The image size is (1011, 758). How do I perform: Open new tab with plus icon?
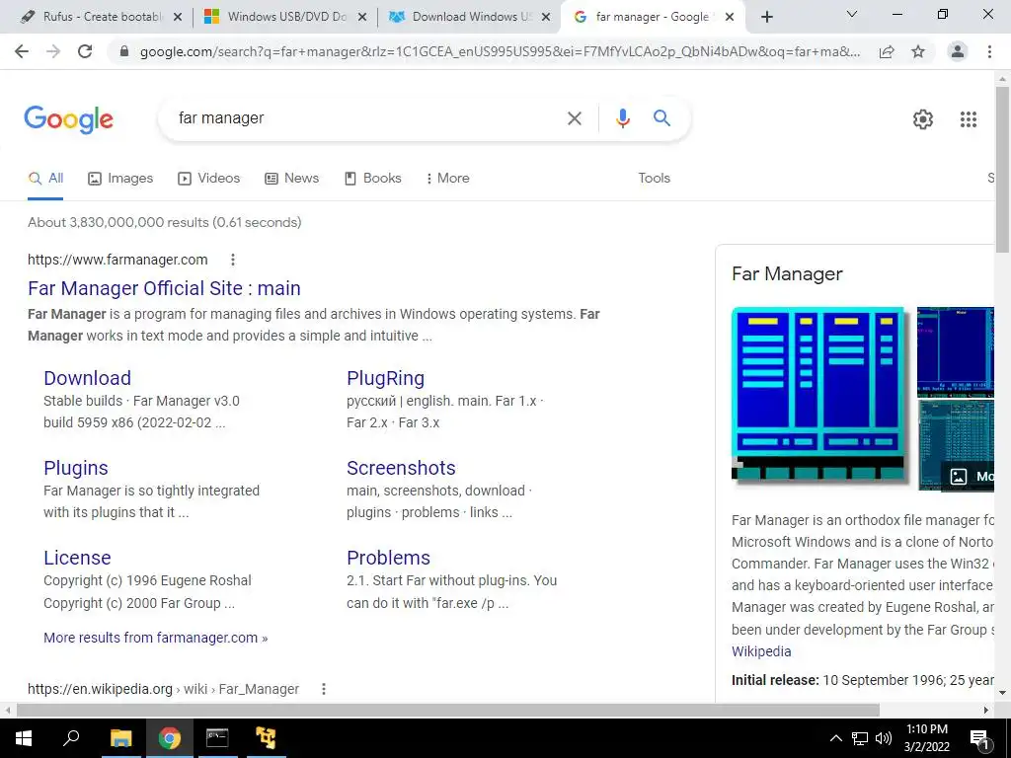[766, 17]
